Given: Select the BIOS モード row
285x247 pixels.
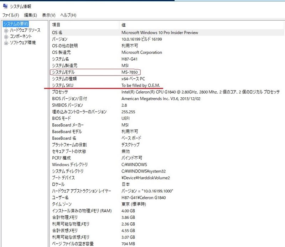Looking at the screenshot, I should [x=167, y=118].
